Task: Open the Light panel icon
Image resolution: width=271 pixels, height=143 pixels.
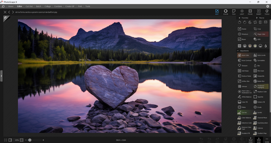Action: point(242,12)
